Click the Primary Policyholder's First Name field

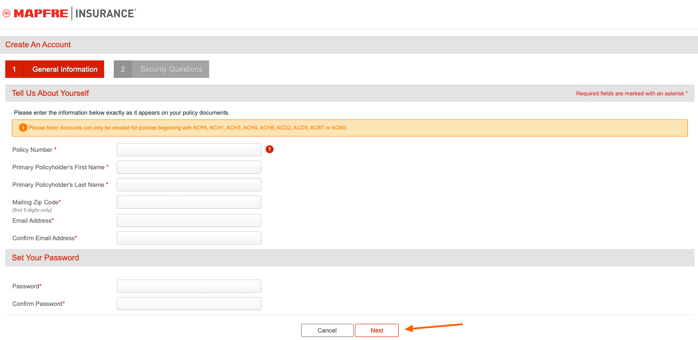(189, 167)
